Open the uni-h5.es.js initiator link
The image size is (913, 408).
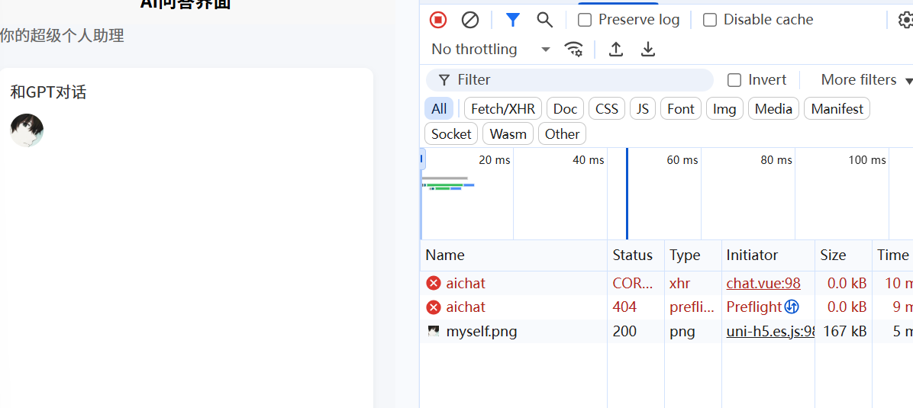770,332
